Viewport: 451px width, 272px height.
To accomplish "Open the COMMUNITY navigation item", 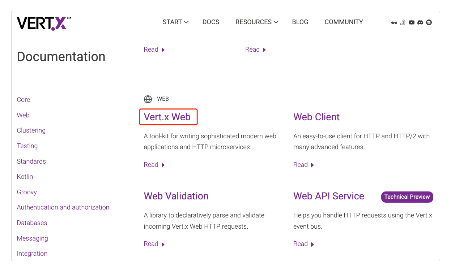I will tap(344, 22).
